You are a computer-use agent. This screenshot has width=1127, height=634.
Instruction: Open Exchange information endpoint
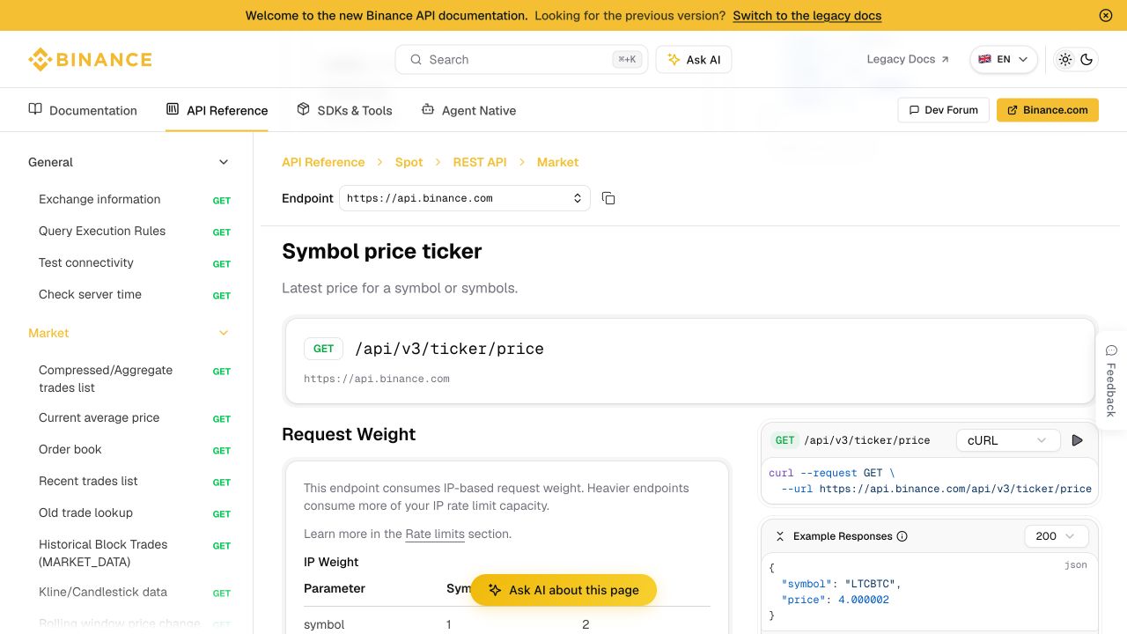(x=135, y=200)
